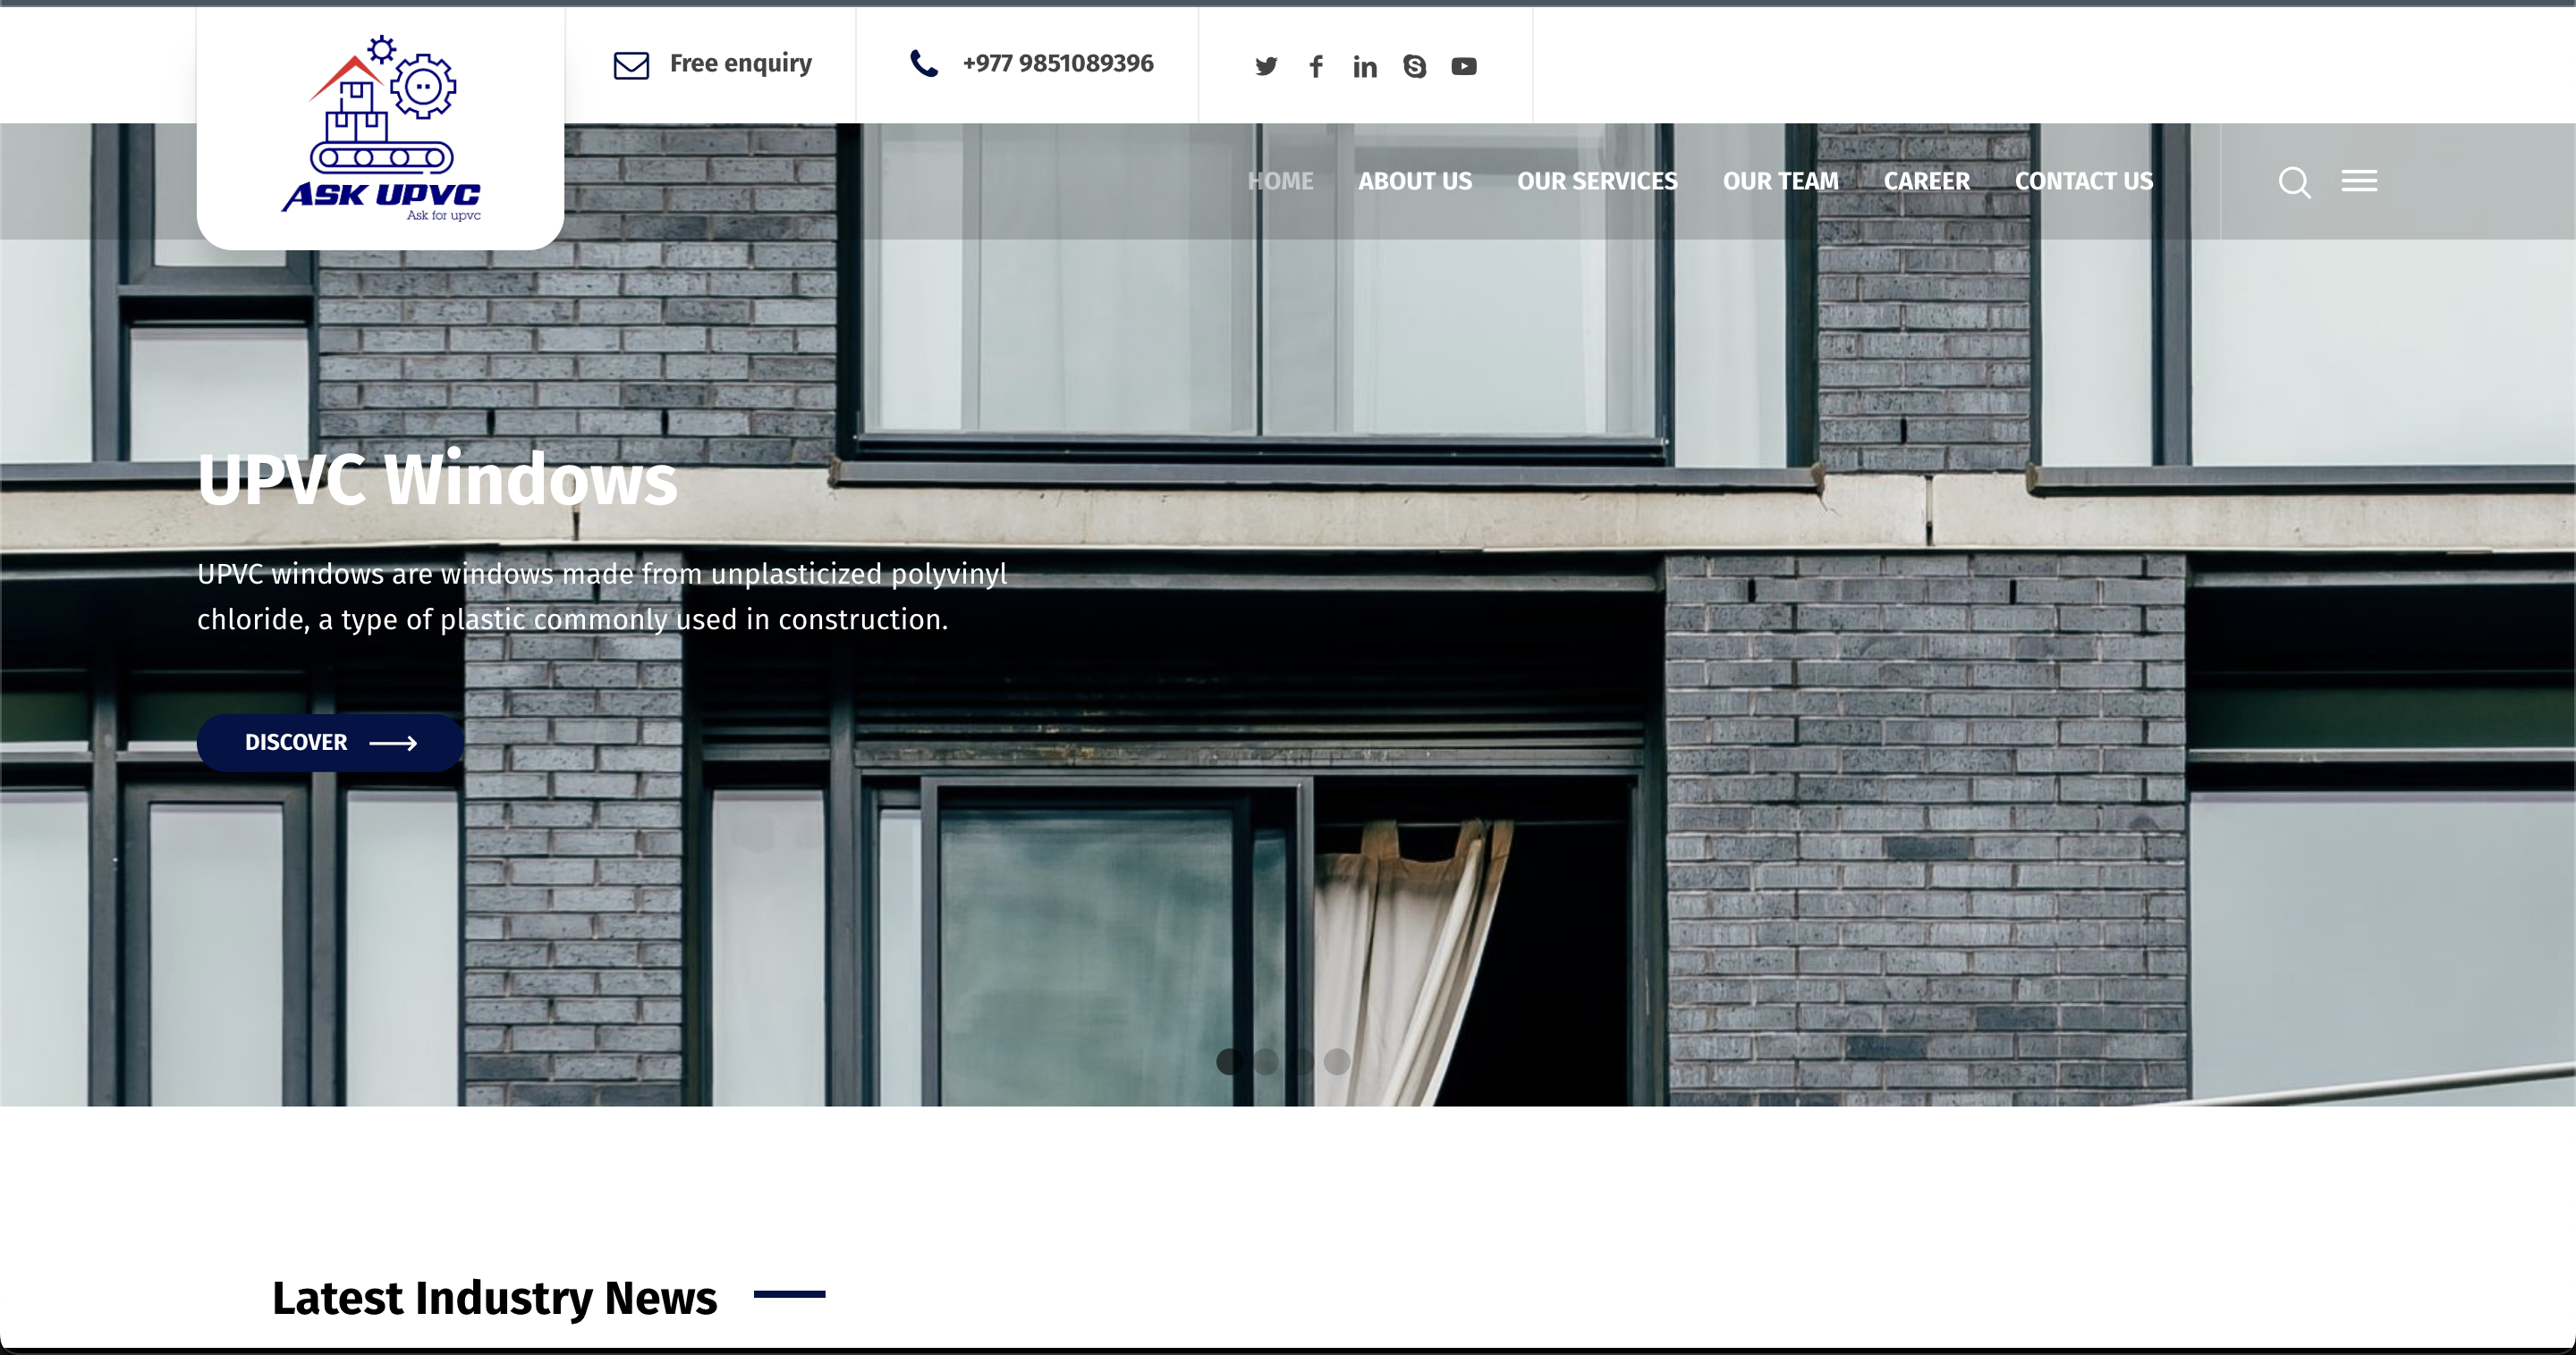Click the ASK UPVC logo
The width and height of the screenshot is (2576, 1355).
click(380, 125)
